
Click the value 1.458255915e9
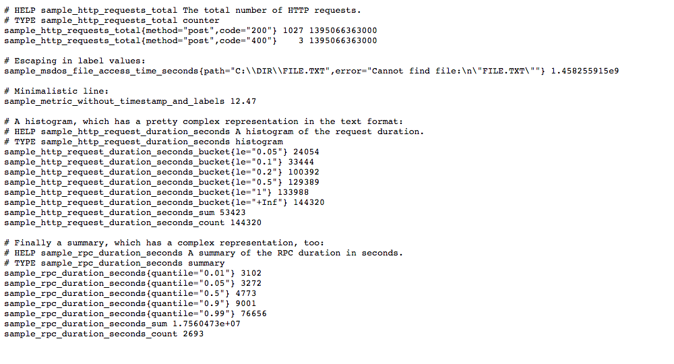(x=584, y=71)
